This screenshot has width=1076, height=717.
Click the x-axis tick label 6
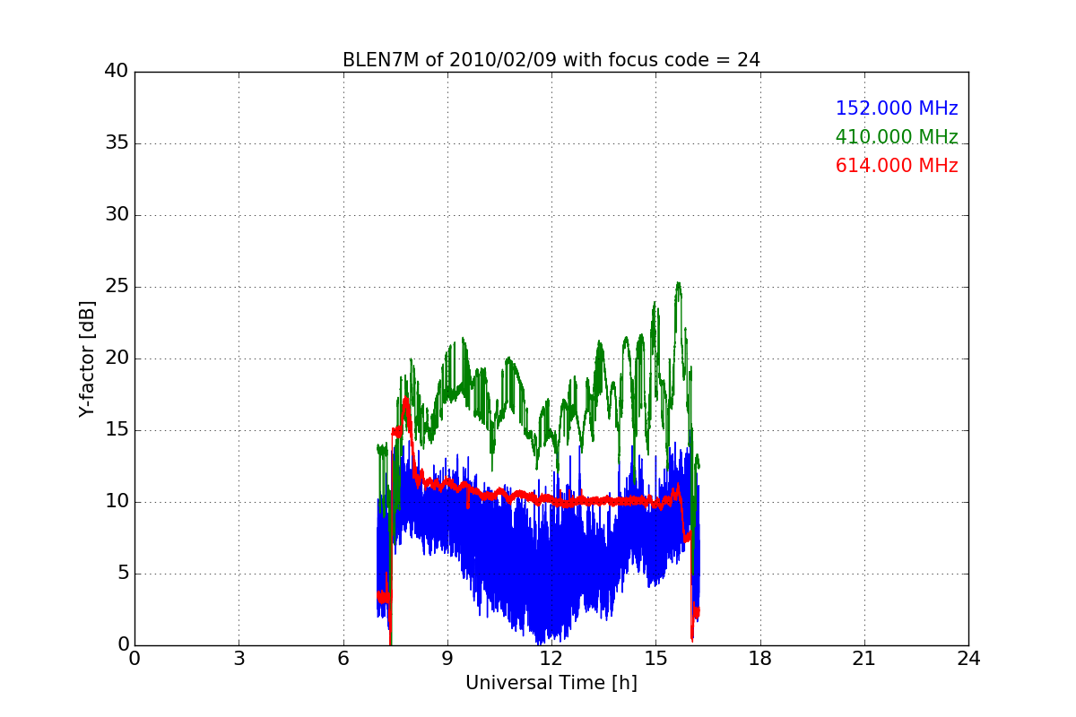[343, 658]
